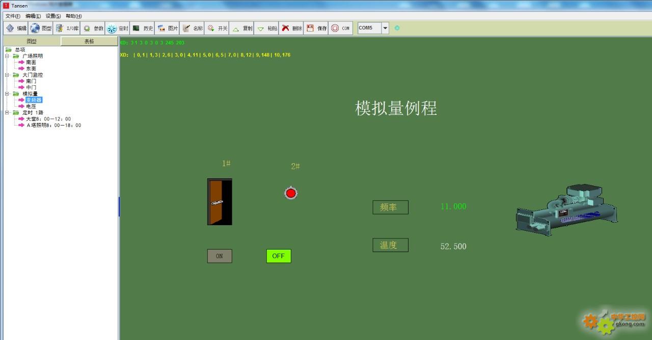Switch to the 图型 tab
The width and height of the screenshot is (652, 340).
pos(32,41)
